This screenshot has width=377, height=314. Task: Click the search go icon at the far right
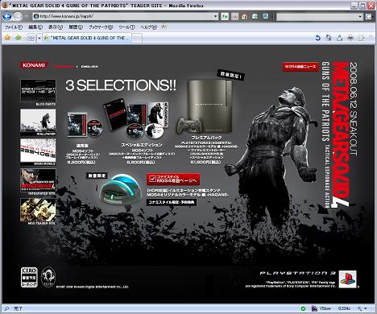point(368,17)
